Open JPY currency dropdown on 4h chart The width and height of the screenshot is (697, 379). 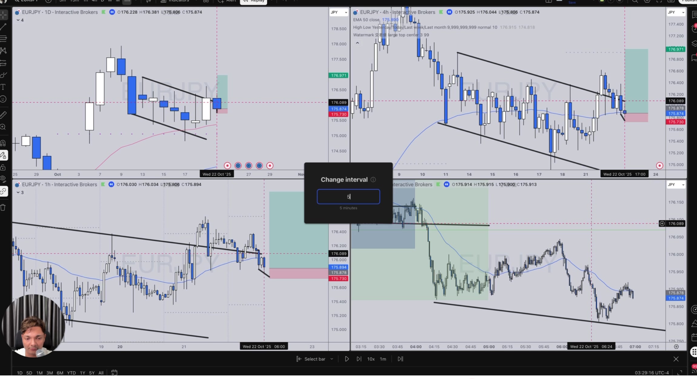click(x=676, y=12)
